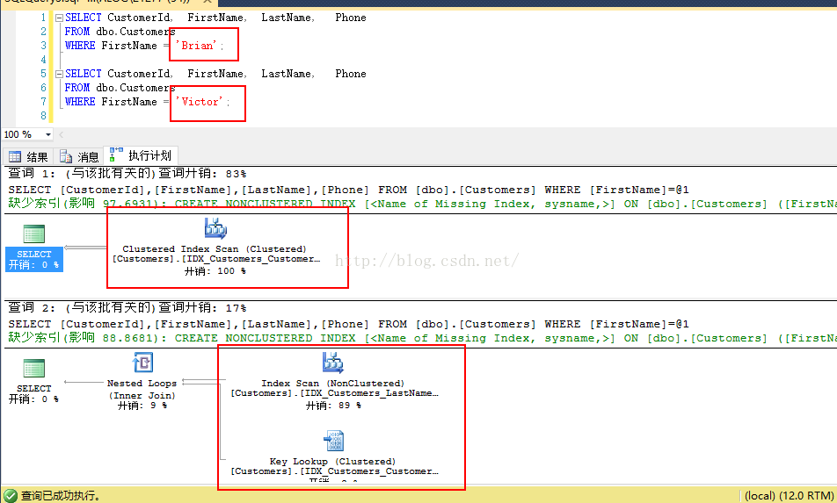837x503 pixels.
Task: Click line number 8 in the editor gutter
Action: [x=43, y=116]
